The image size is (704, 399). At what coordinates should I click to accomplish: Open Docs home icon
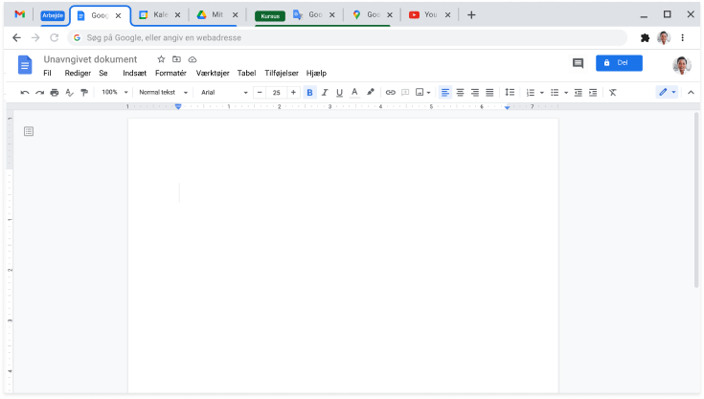(25, 65)
